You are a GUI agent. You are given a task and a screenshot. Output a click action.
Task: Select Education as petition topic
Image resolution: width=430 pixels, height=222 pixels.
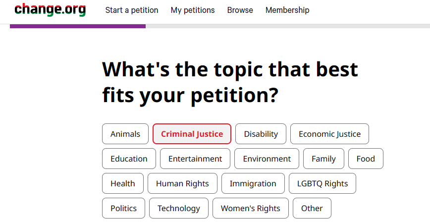(129, 159)
